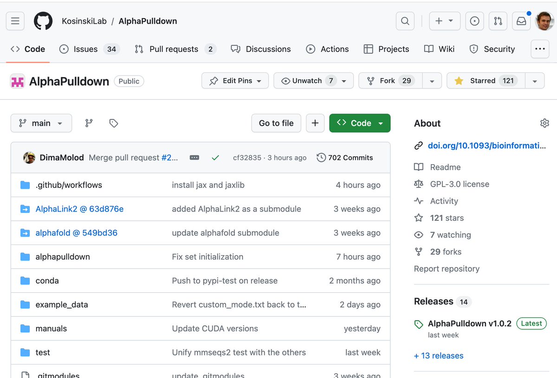The height and width of the screenshot is (378, 557).
Task: Open notifications inbox icon
Action: (x=521, y=21)
